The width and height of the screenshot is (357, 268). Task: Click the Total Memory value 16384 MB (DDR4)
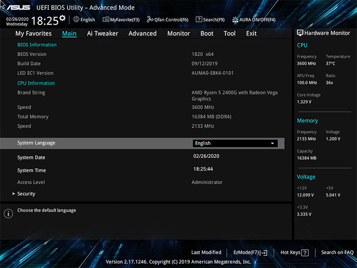tap(212, 117)
